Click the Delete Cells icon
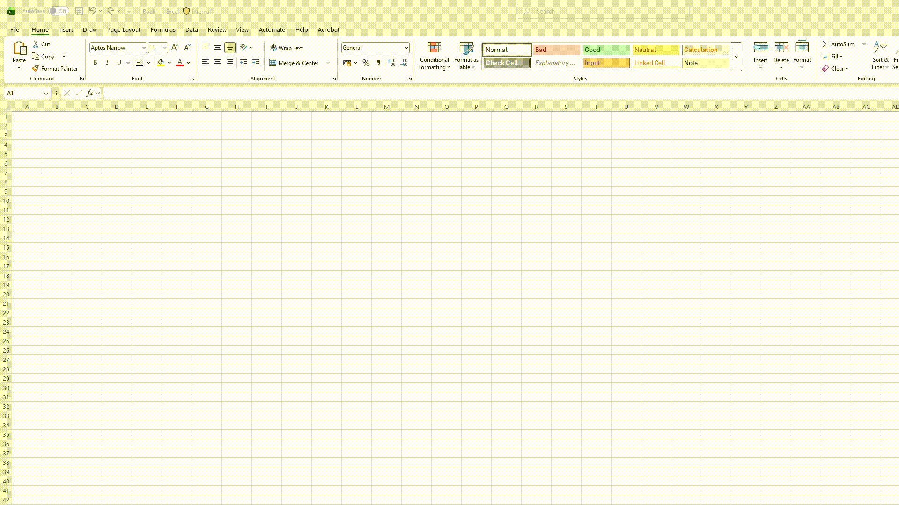This screenshot has height=505, width=899. (x=781, y=48)
